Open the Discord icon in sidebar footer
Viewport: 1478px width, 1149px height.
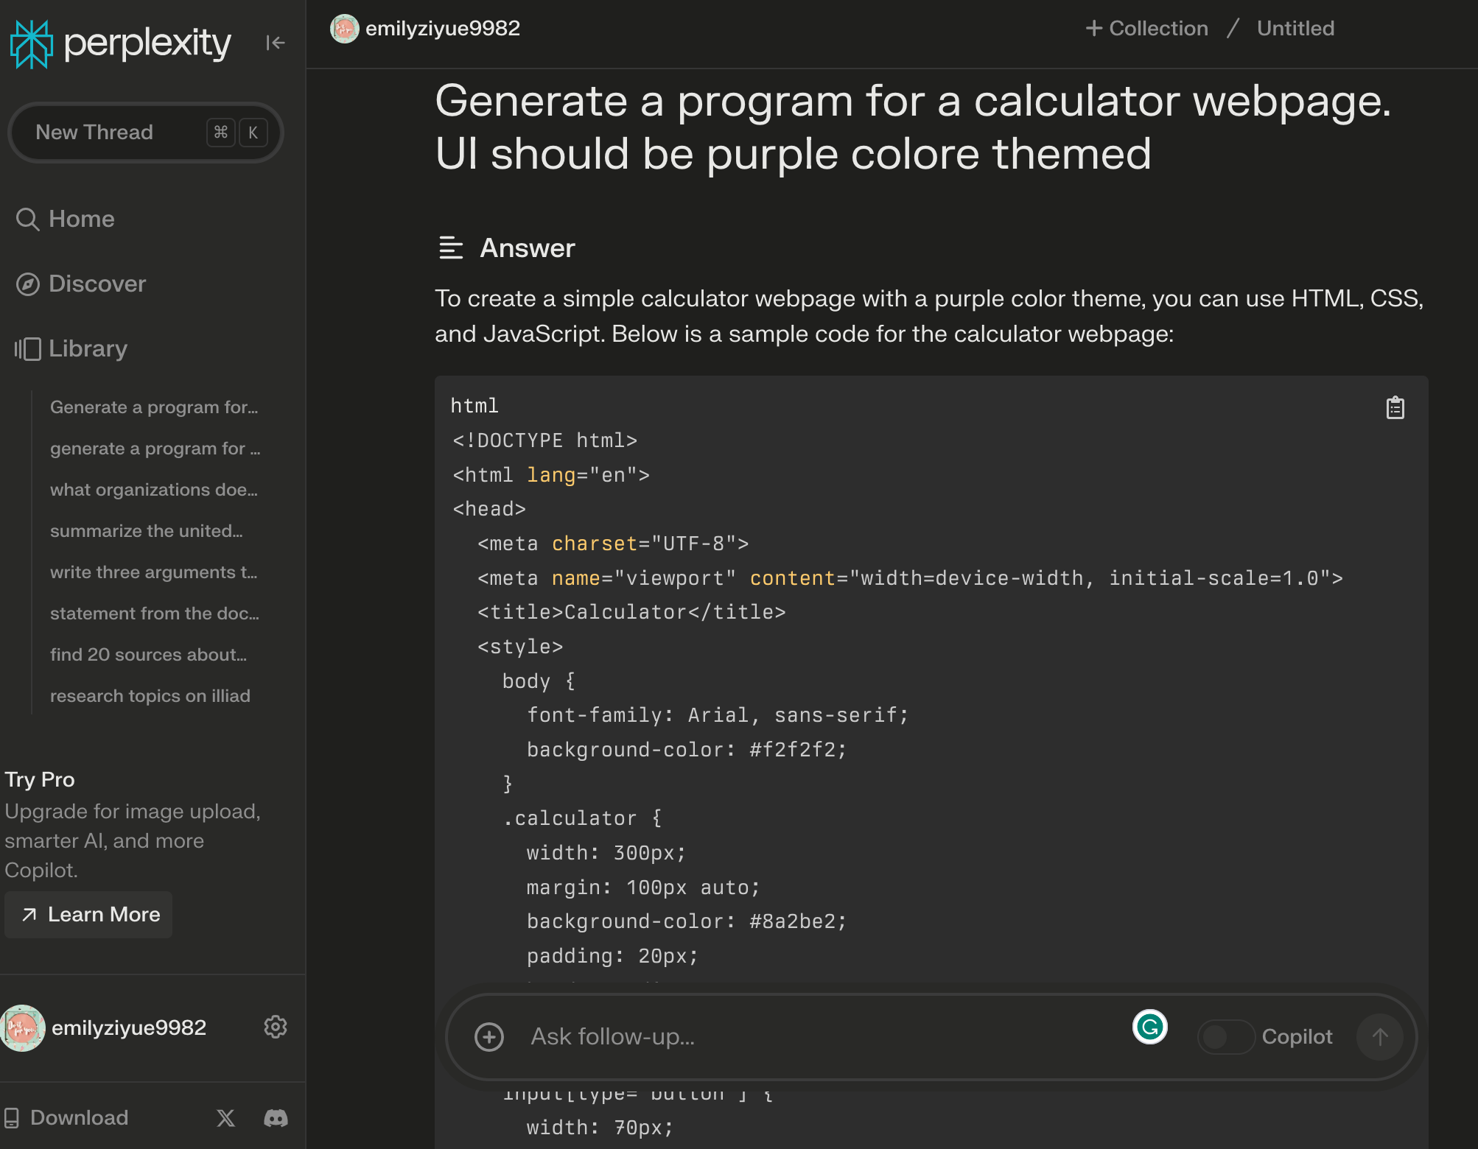tap(276, 1117)
